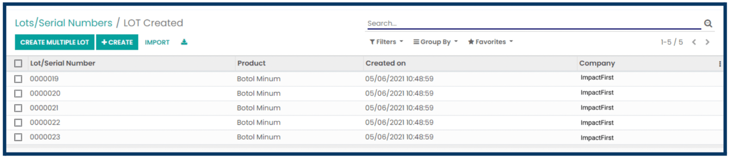
Task: Click the download export icon
Action: [x=184, y=42]
